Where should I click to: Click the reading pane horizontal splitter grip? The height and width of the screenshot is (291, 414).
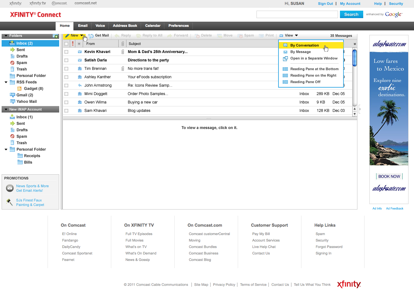[210, 119]
